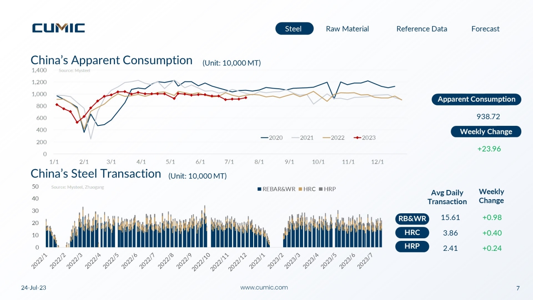
Task: Click the Apparent Consumption label button
Action: pos(476,99)
